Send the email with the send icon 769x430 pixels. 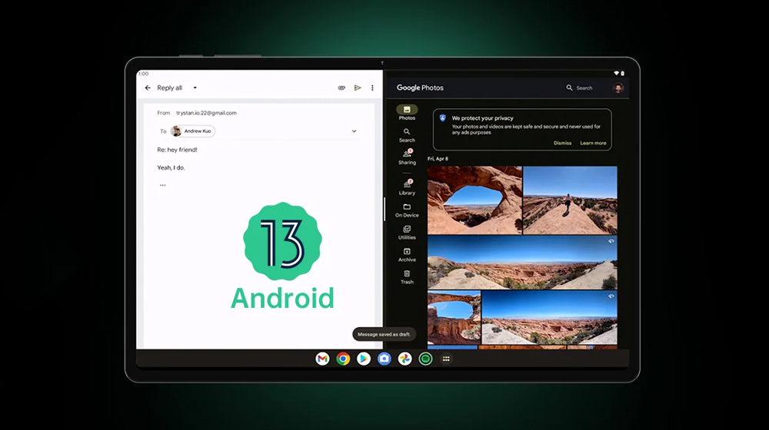(358, 88)
